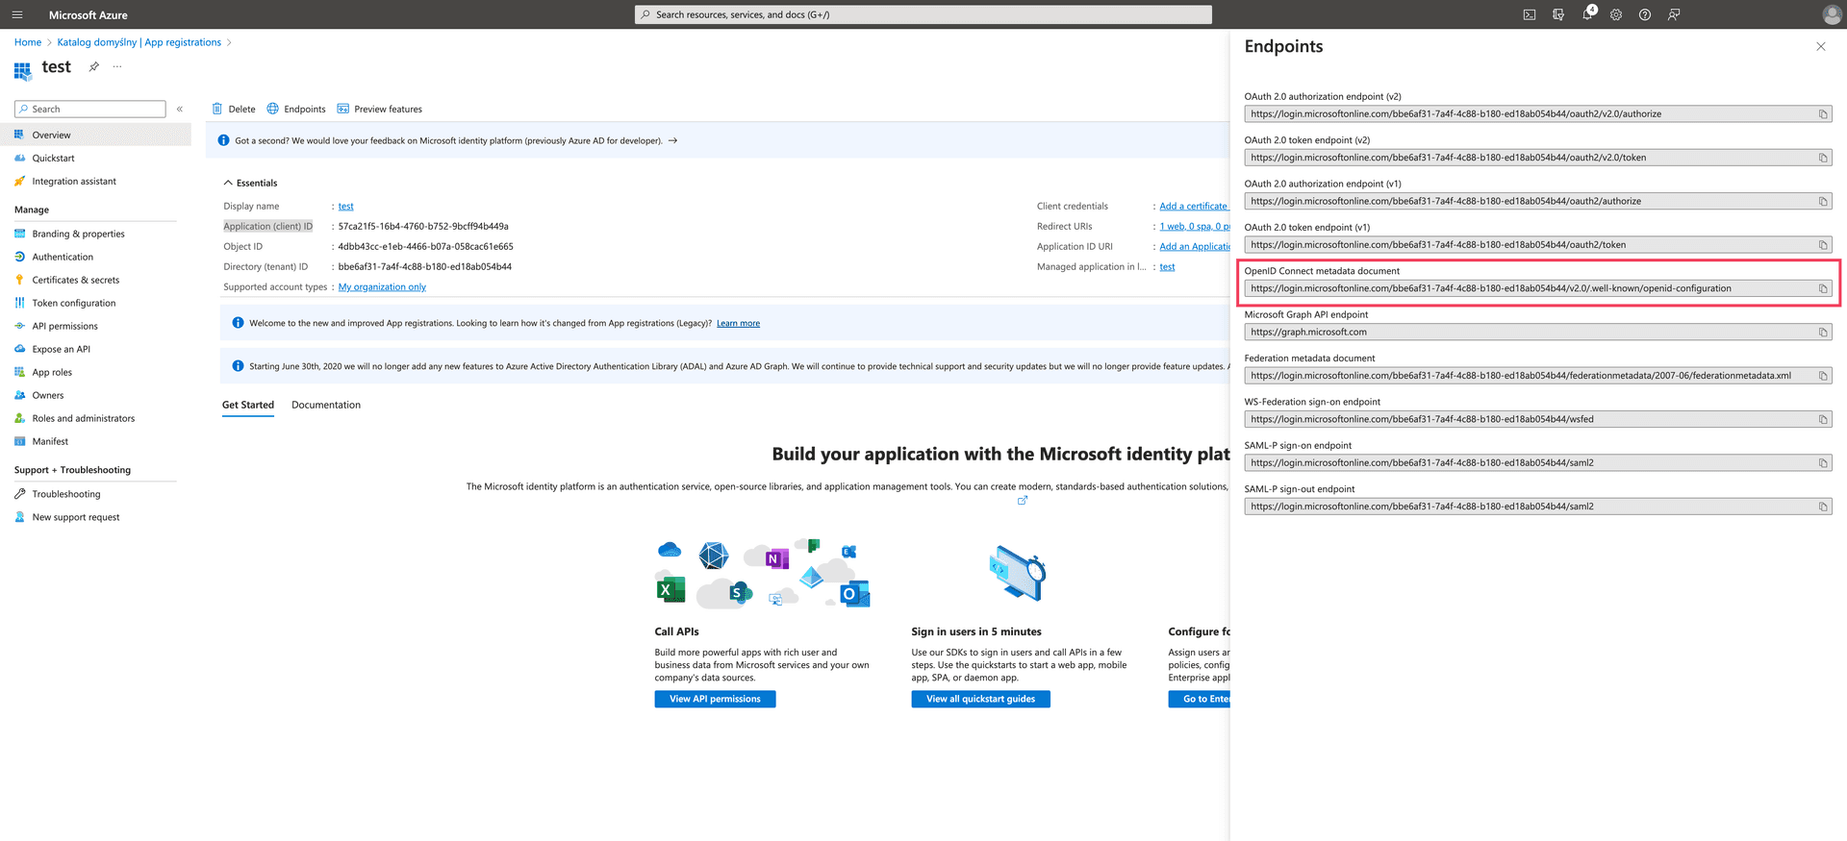
Task: Open the My organization only link
Action: click(382, 286)
